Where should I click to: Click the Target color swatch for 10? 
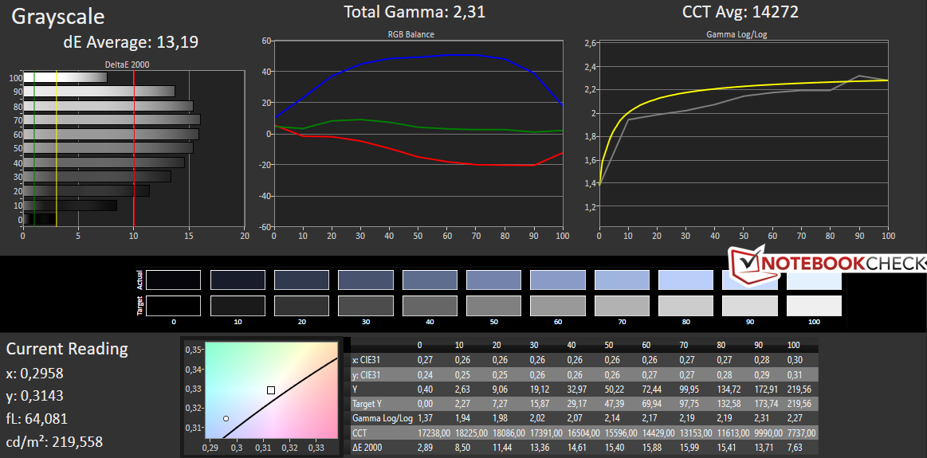[238, 306]
